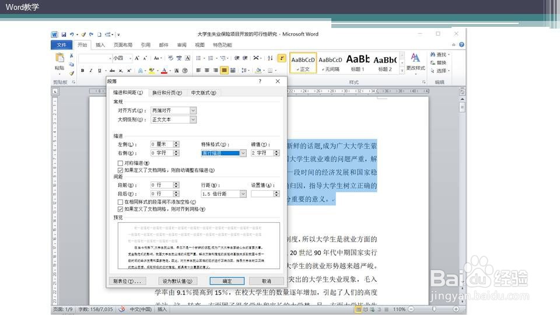Viewport: 560px width, 315px height.
Task: Click the print layout view icon in status bar
Action: 358,309
